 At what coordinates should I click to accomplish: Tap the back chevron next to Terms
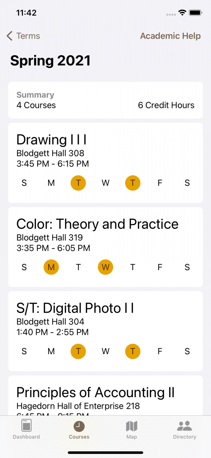point(10,36)
